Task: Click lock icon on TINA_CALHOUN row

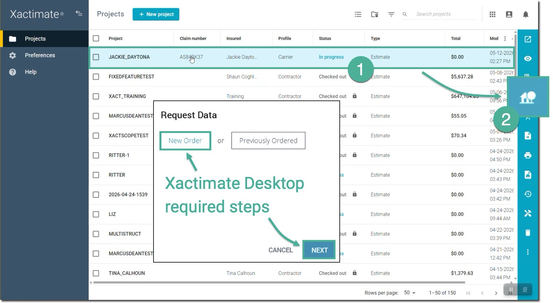Action: [x=354, y=273]
